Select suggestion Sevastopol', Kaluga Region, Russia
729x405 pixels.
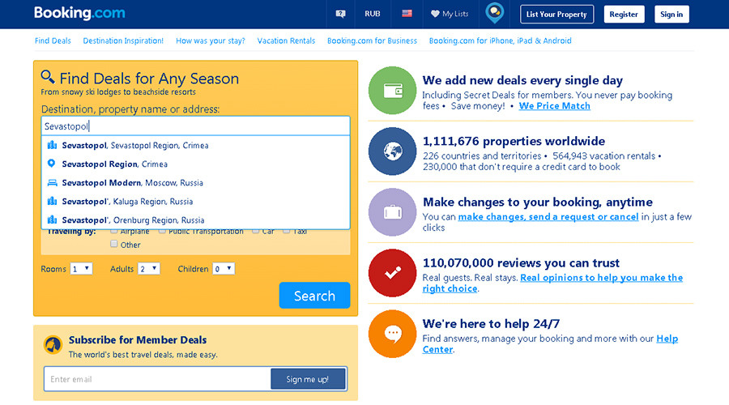[x=196, y=202]
